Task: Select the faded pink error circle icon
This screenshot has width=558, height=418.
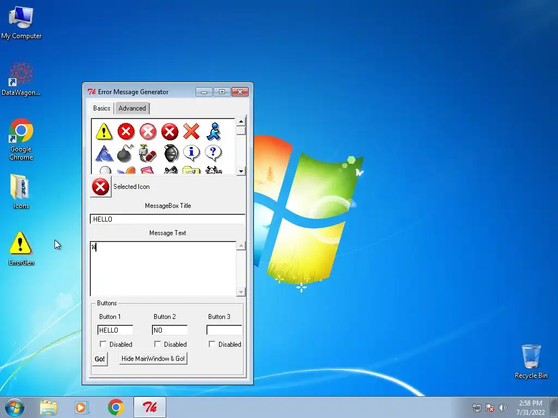Action: [x=148, y=132]
